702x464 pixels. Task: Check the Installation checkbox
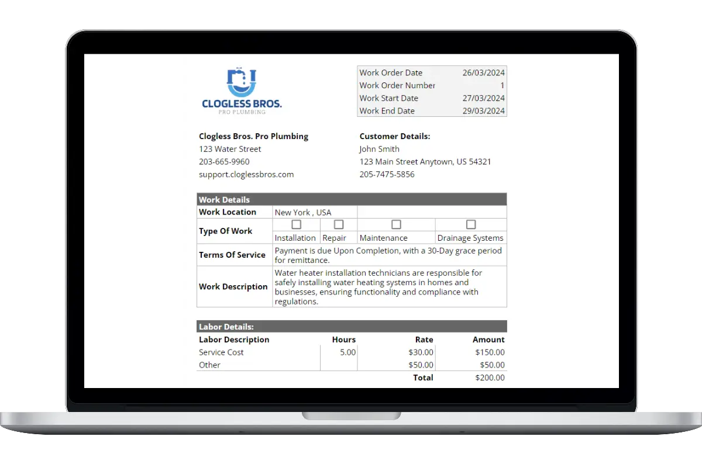[295, 224]
